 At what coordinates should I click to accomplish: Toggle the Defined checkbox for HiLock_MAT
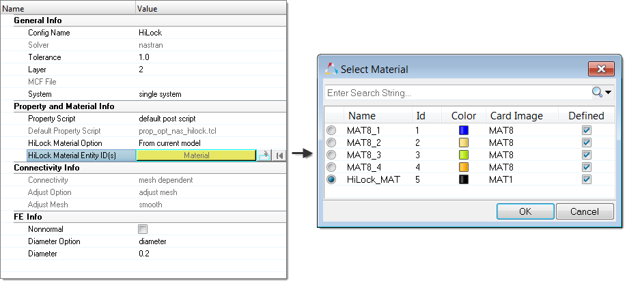[x=586, y=179]
